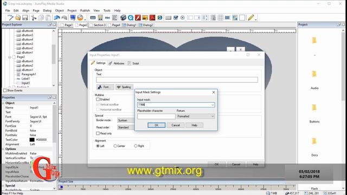347x195 pixels.
Task: Insert a new Image object icon
Action: pyautogui.click(x=100, y=18)
